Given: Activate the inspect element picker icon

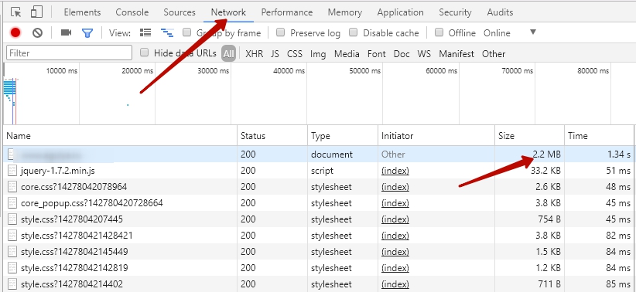Looking at the screenshot, I should click(15, 12).
